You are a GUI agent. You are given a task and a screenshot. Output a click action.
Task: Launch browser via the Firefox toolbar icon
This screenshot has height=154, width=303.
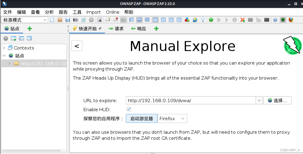click(x=291, y=20)
